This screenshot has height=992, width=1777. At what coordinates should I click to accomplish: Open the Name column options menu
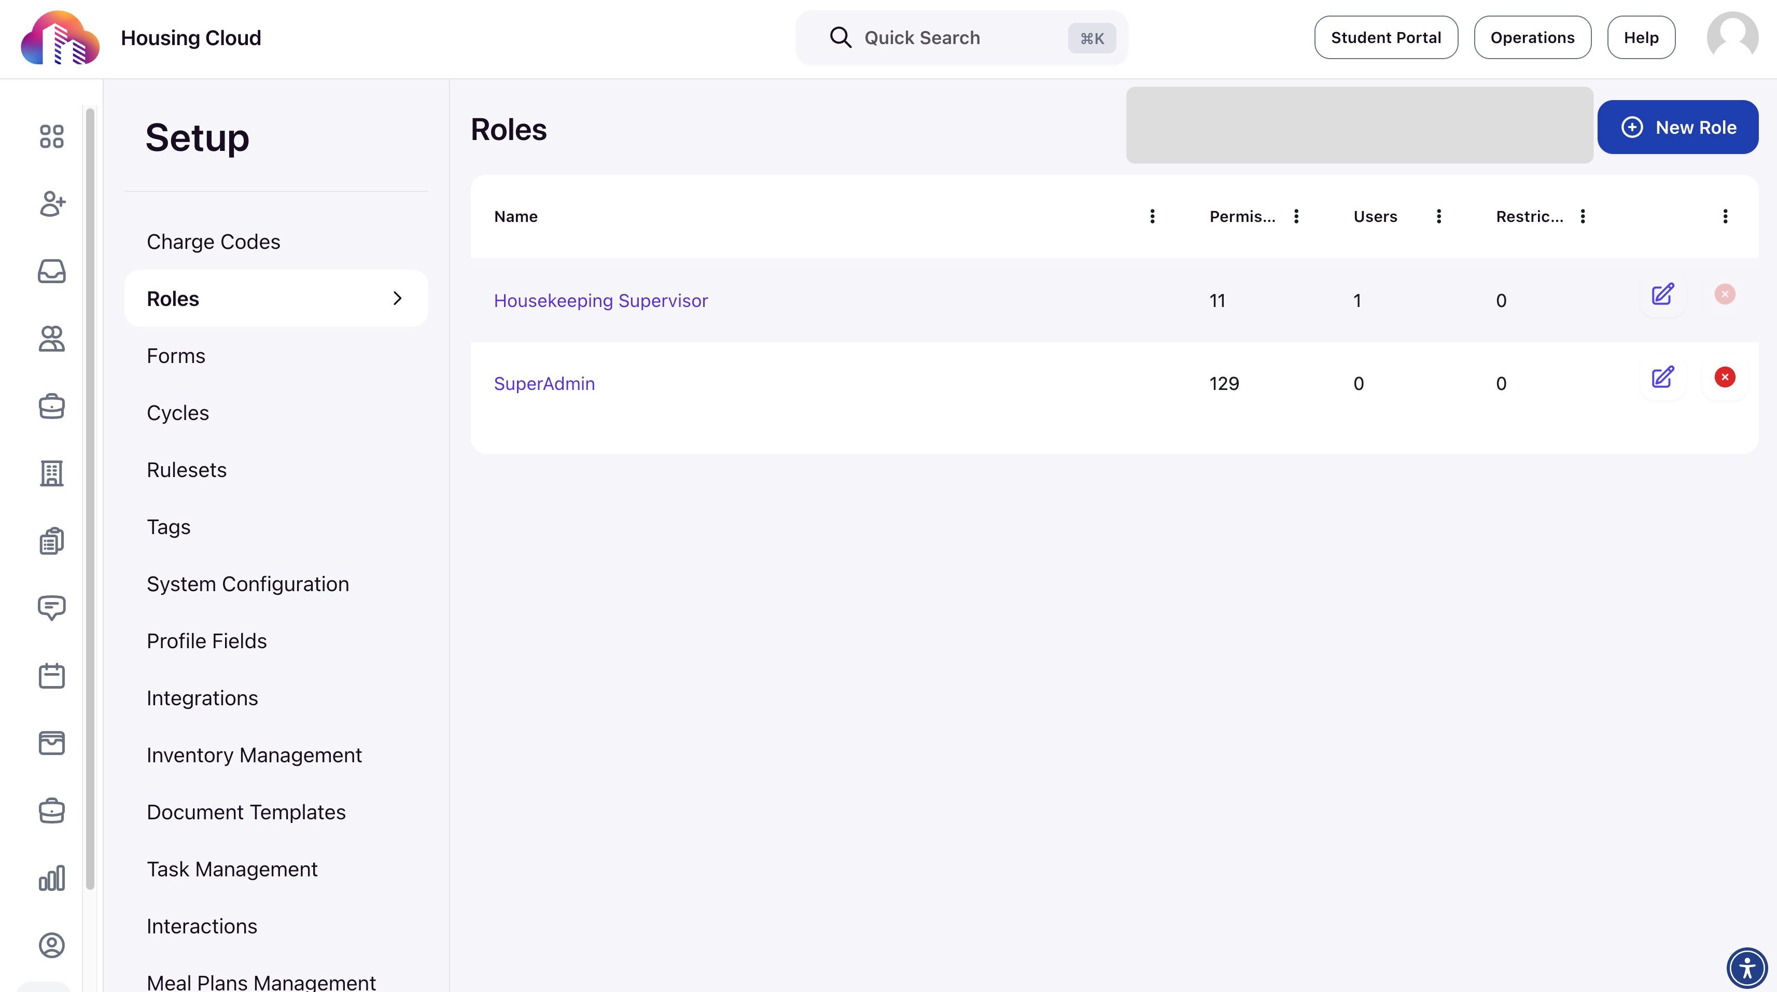pyautogui.click(x=1152, y=217)
